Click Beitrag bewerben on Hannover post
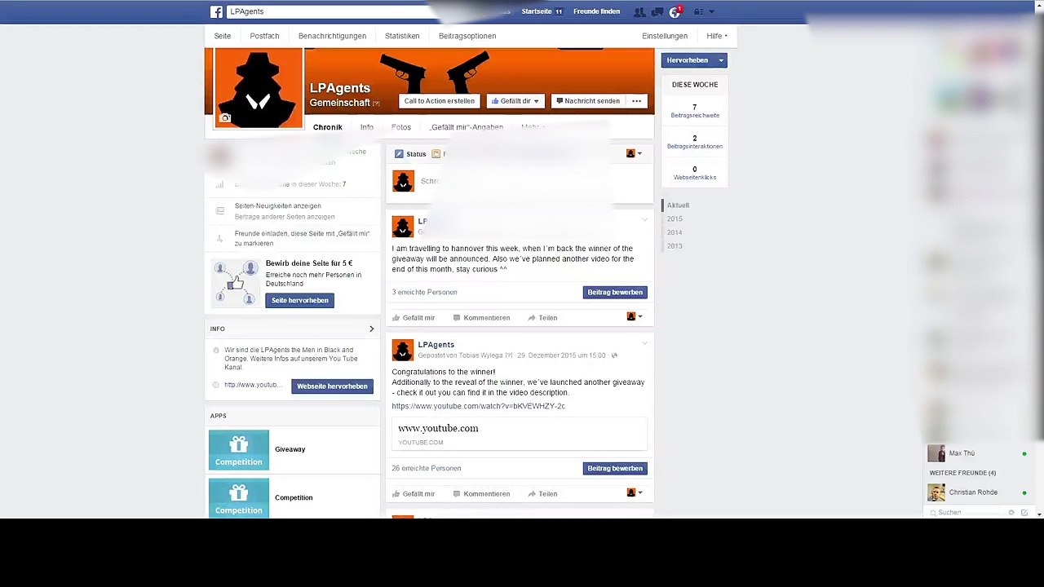The height and width of the screenshot is (587, 1044). coord(615,292)
